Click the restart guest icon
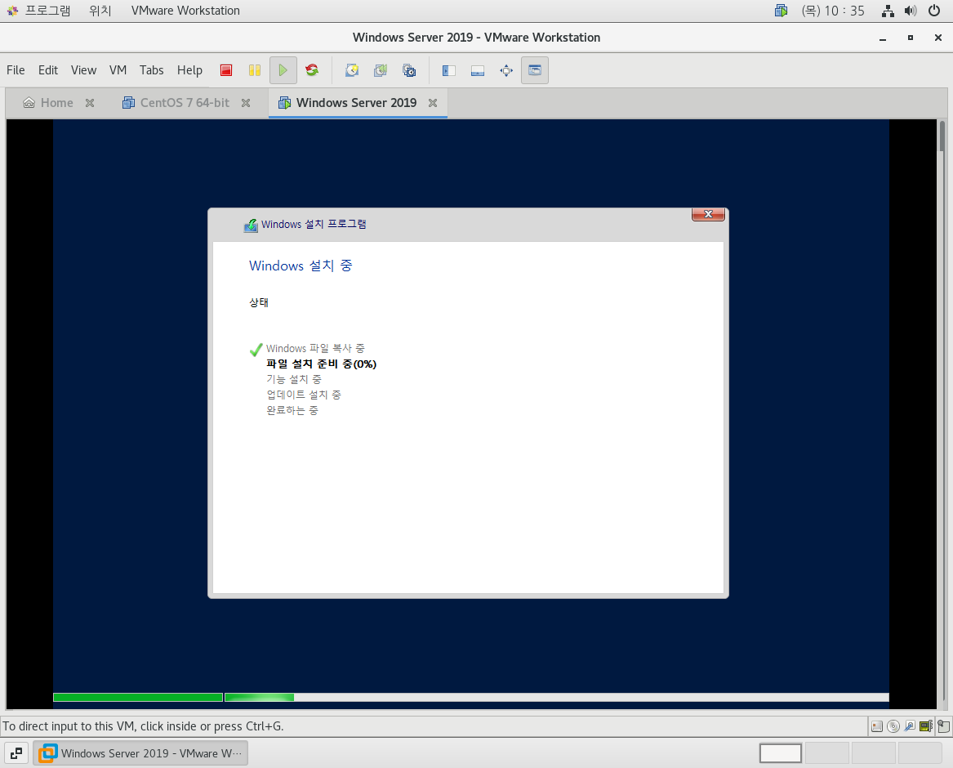The width and height of the screenshot is (953, 768). click(x=313, y=70)
